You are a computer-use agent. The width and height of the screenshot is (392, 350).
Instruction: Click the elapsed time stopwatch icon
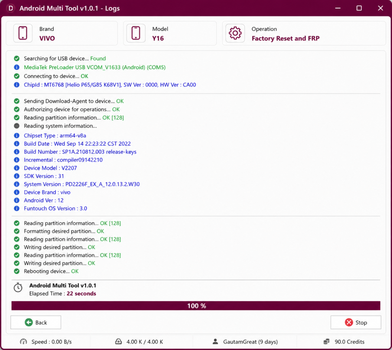pyautogui.click(x=18, y=288)
